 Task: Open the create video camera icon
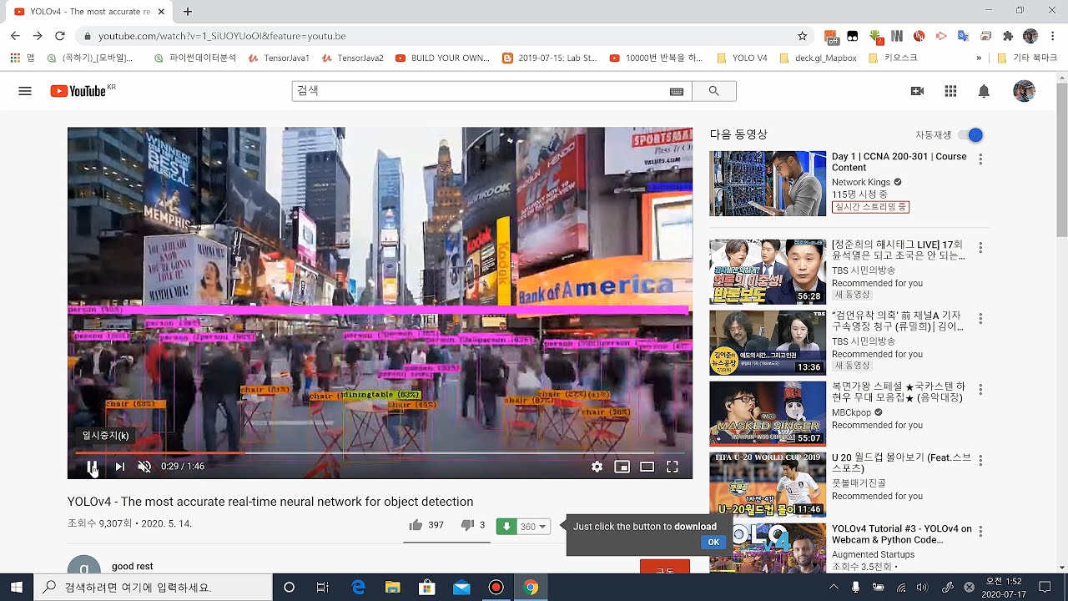(x=917, y=91)
